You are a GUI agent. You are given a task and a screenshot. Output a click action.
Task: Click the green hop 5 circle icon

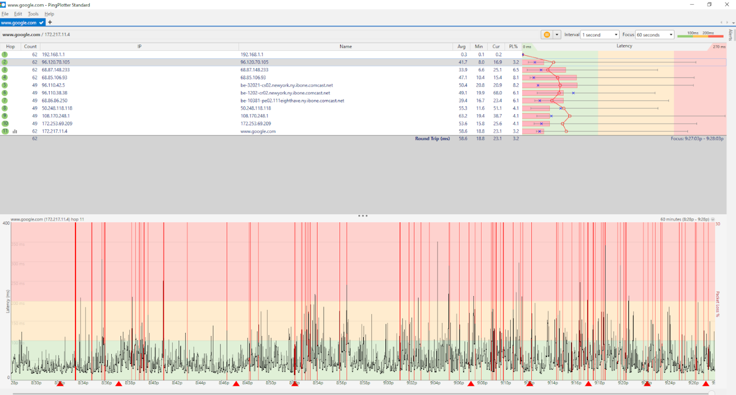click(5, 85)
